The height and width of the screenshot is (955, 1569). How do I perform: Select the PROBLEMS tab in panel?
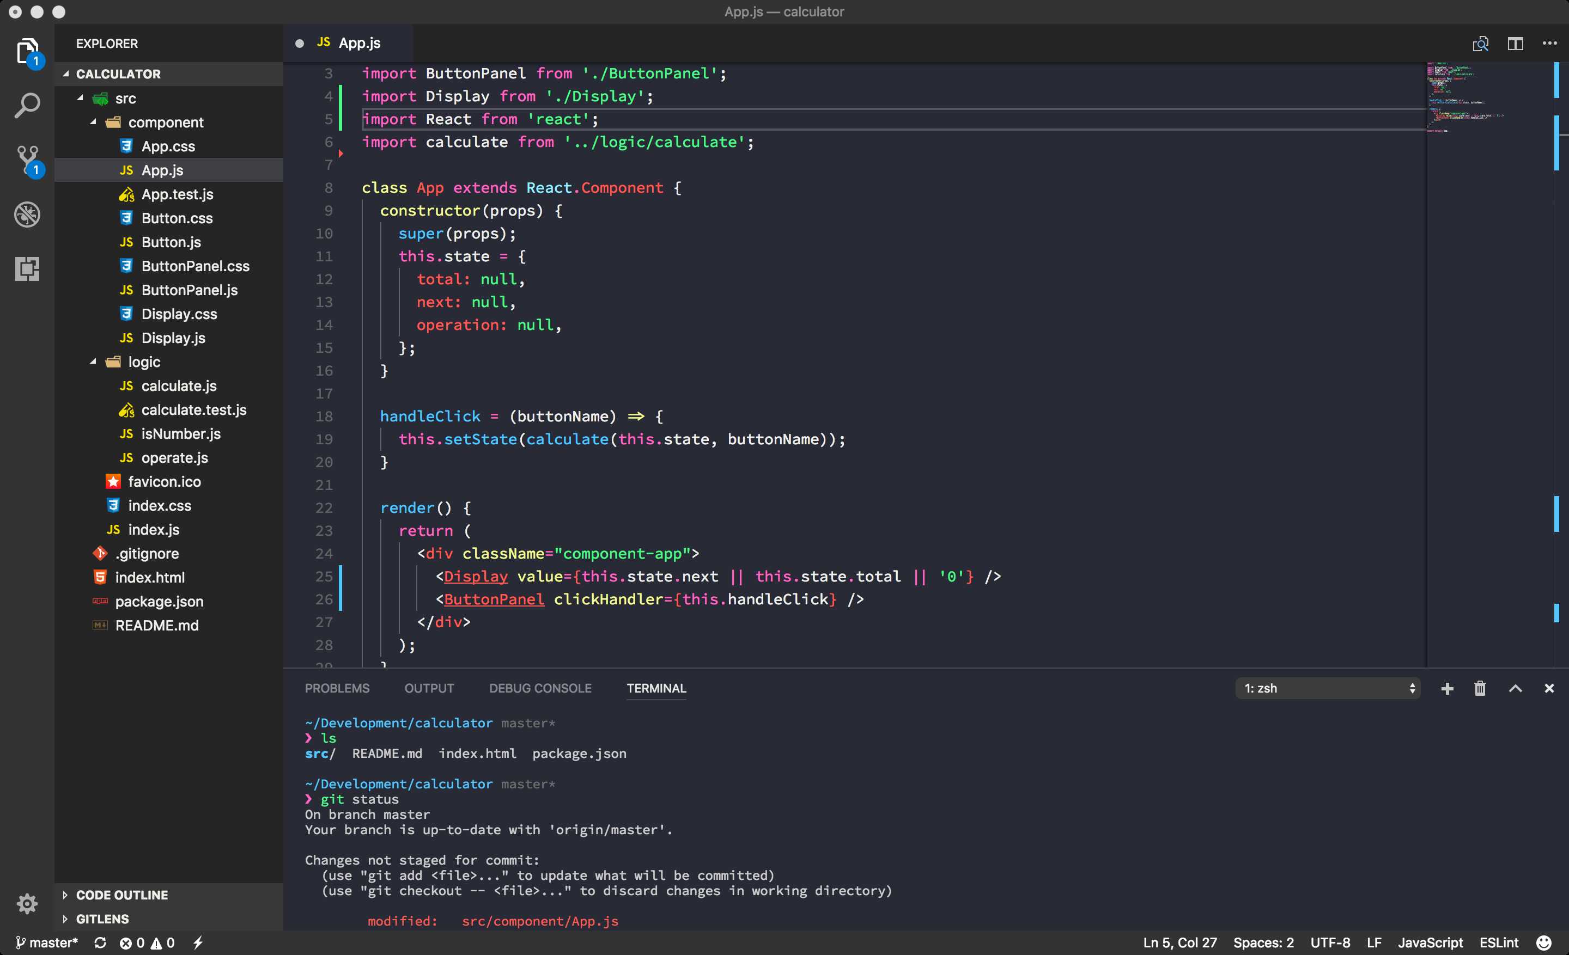pyautogui.click(x=337, y=688)
